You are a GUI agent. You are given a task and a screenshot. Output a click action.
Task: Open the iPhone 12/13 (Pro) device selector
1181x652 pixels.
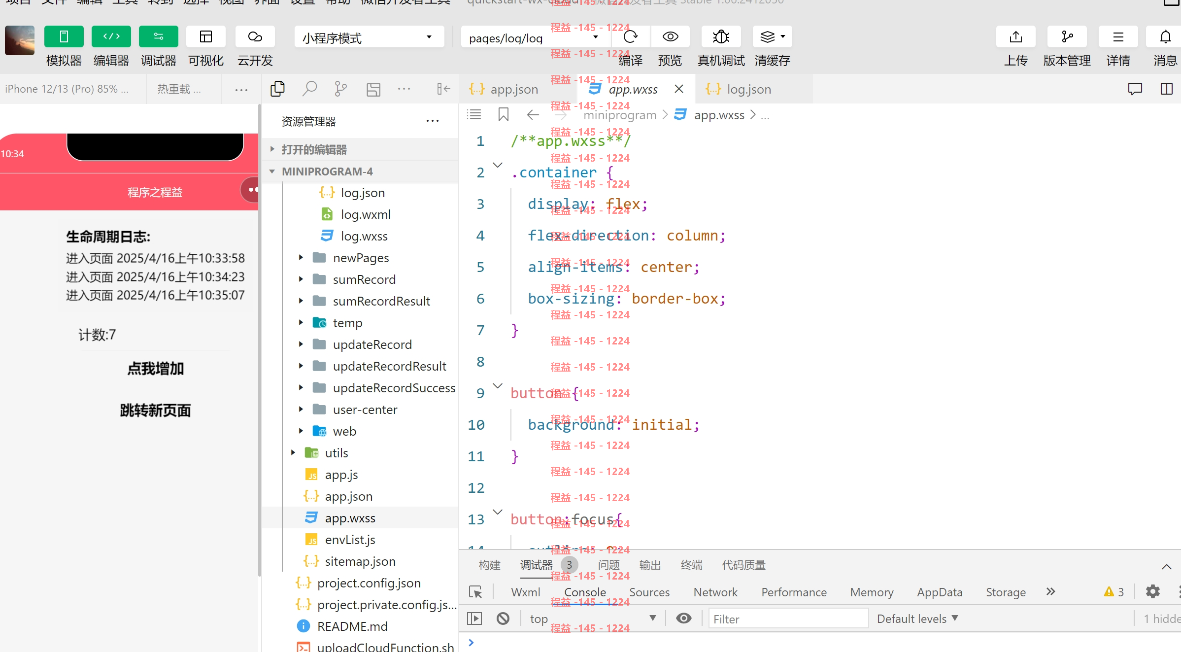coord(67,89)
